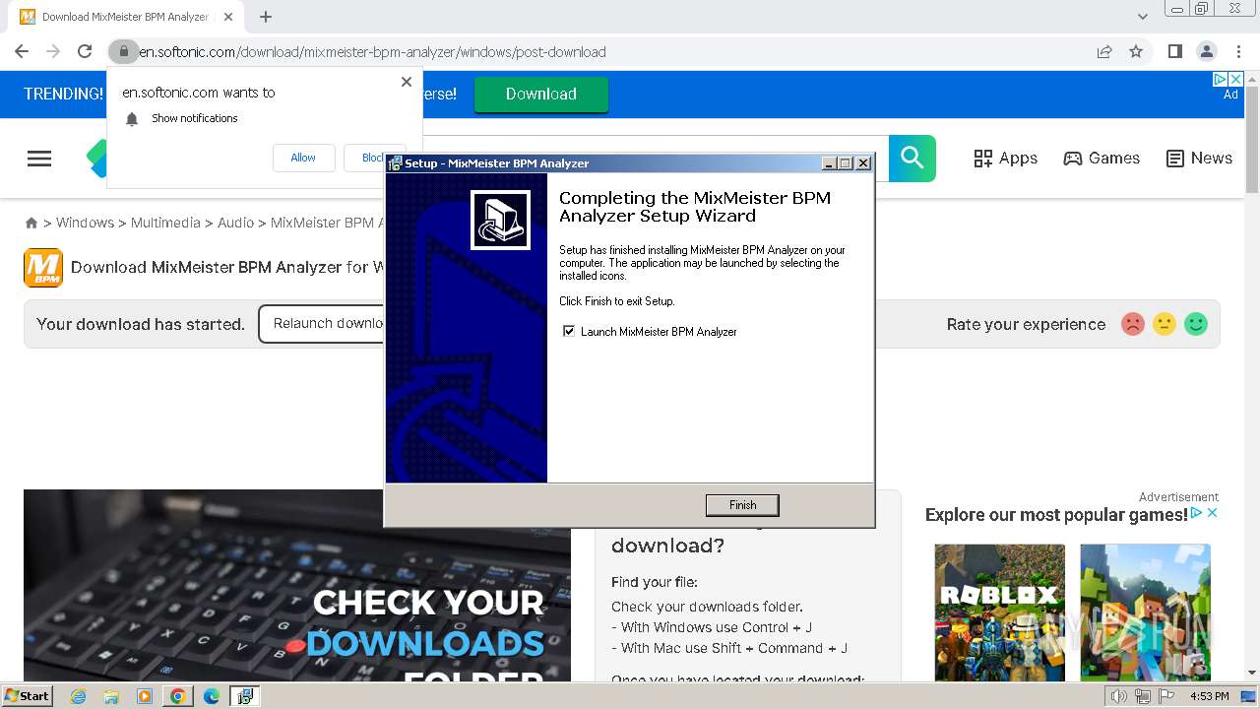The image size is (1260, 709).
Task: Allow softonic notifications
Action: click(303, 158)
